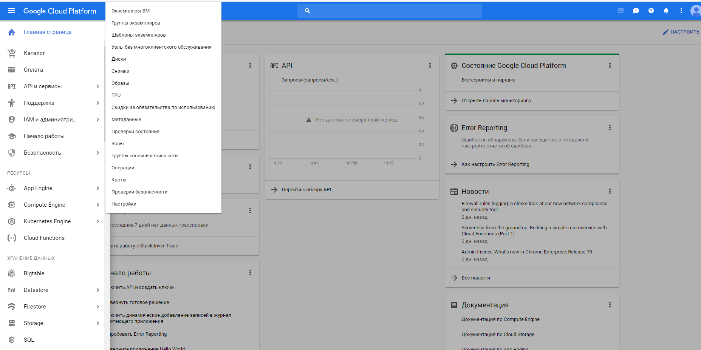Viewport: 701px width, 350px height.
Task: Click Google Cloud Platform logo title
Action: [60, 11]
